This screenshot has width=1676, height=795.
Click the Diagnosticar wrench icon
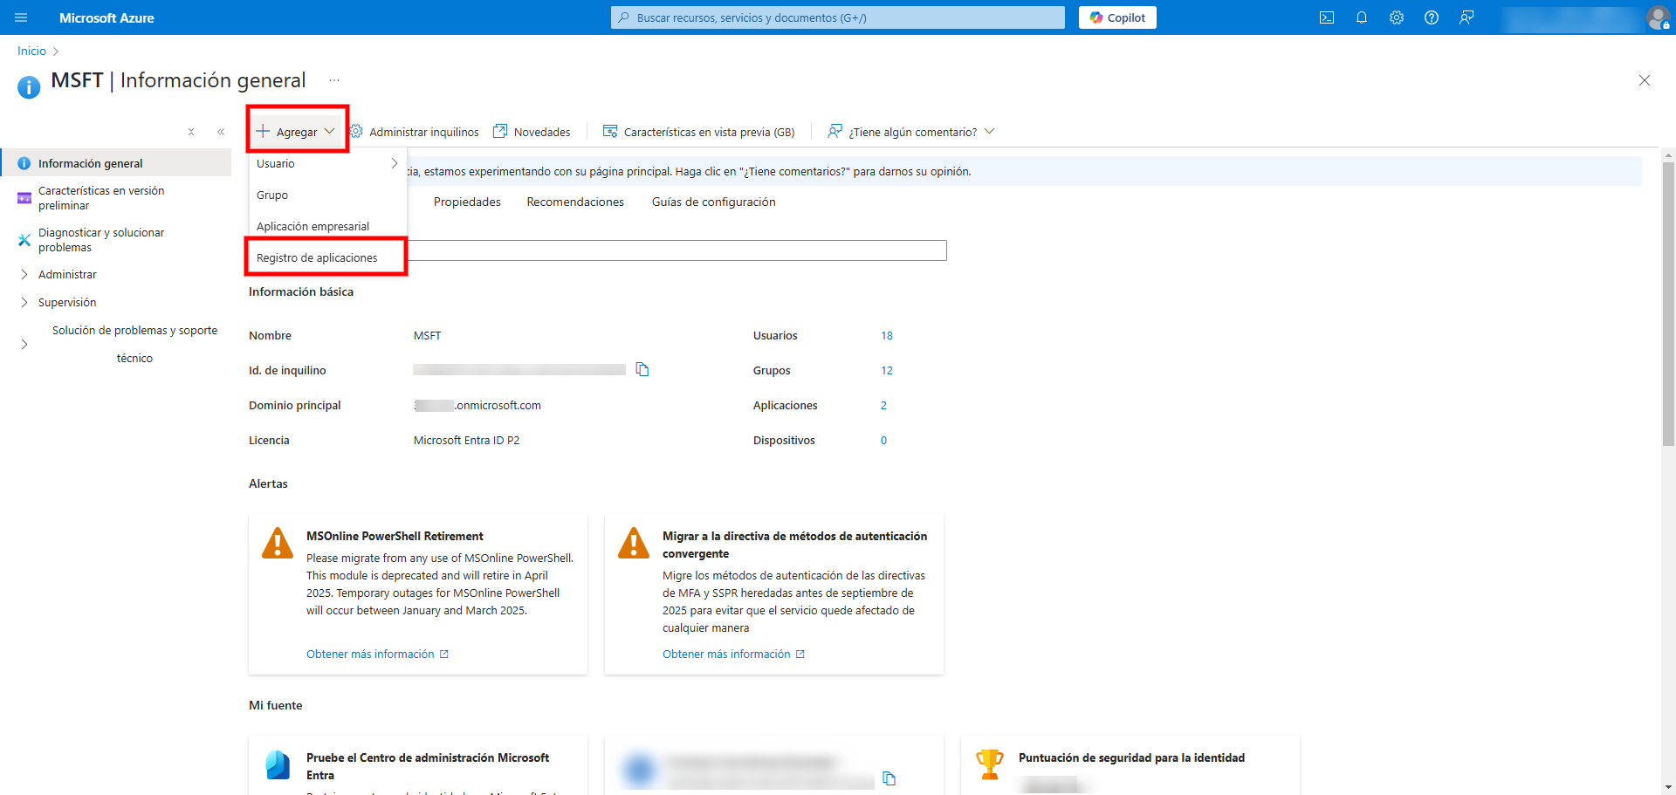click(x=24, y=240)
